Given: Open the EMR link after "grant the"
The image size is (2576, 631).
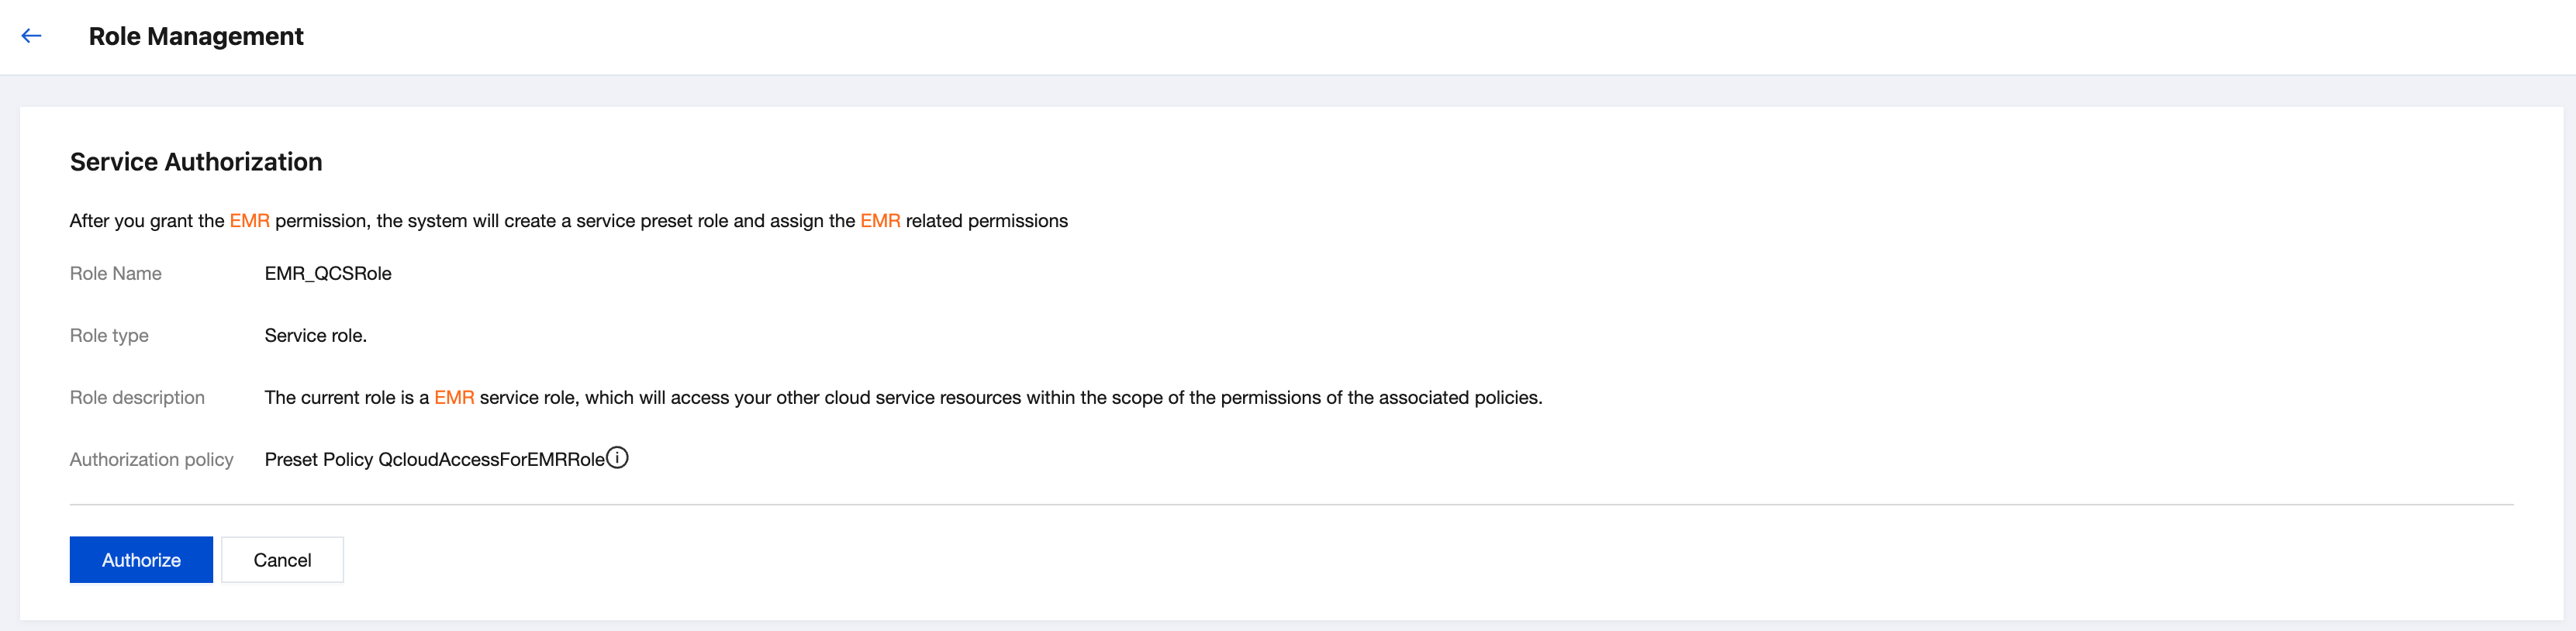Looking at the screenshot, I should 249,221.
